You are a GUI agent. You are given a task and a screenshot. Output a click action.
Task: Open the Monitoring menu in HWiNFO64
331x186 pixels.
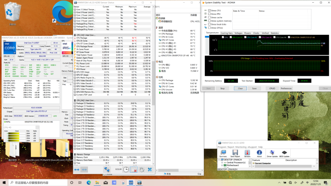coord(241,147)
